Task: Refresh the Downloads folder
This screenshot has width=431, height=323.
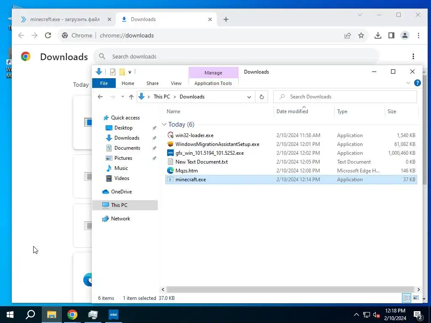Action: (x=262, y=97)
